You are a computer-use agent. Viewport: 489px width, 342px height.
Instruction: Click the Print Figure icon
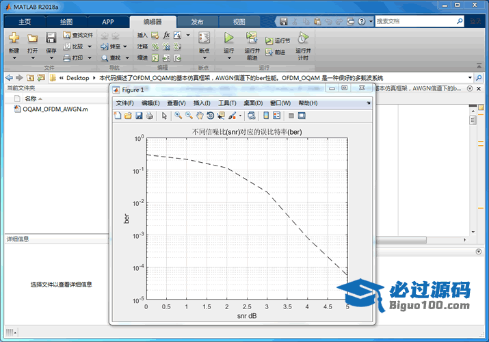point(150,116)
